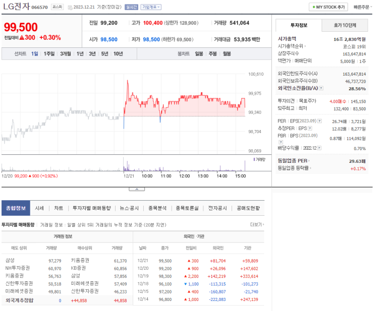Open 공매도현황 tab
This screenshot has height=311, width=390.
248,208
